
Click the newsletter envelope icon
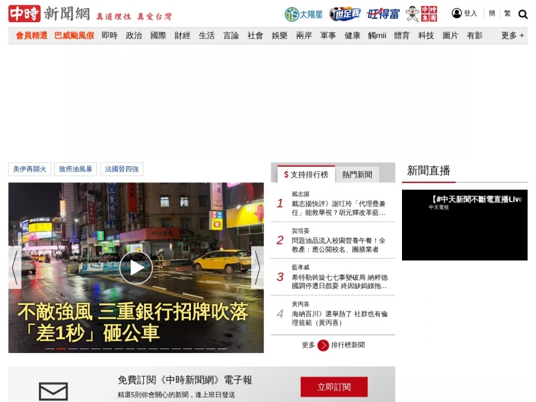coord(54,391)
